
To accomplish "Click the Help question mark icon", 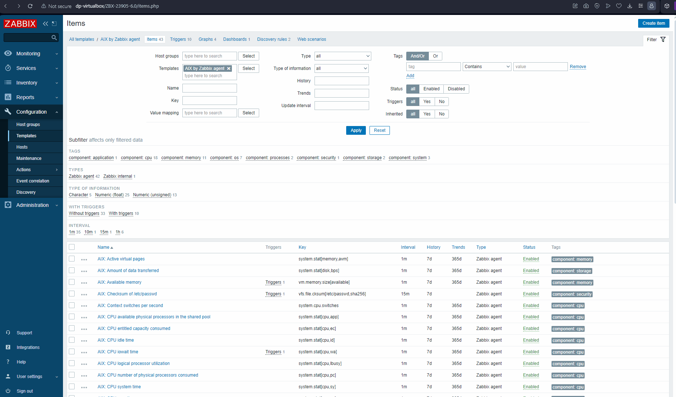I will coord(8,362).
